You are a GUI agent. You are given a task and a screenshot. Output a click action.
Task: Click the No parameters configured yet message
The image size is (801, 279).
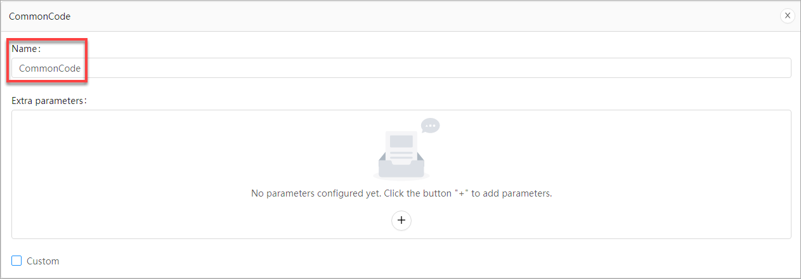tap(317, 193)
